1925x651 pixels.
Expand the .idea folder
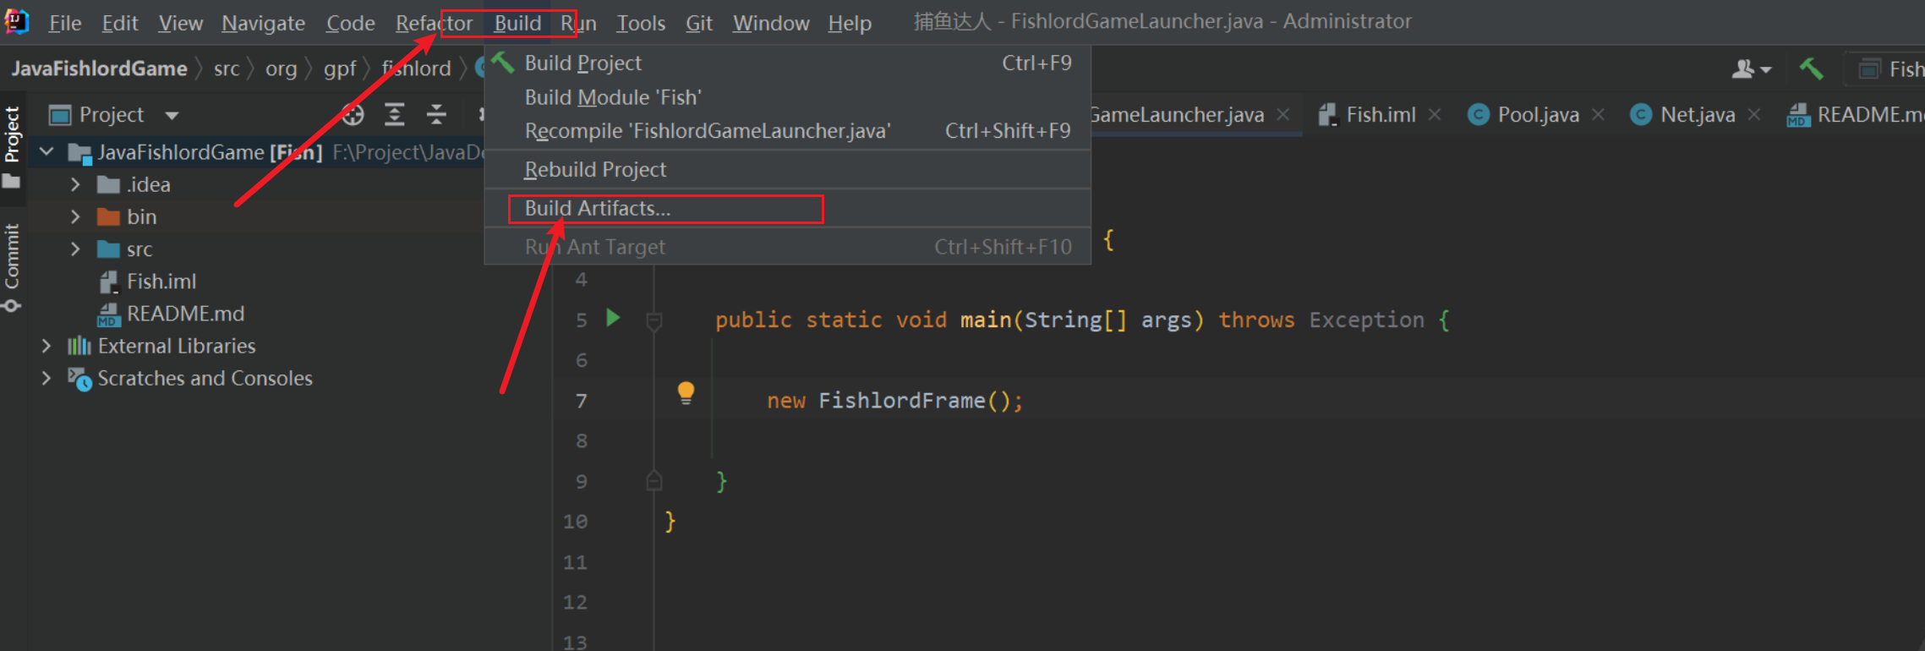click(x=75, y=184)
